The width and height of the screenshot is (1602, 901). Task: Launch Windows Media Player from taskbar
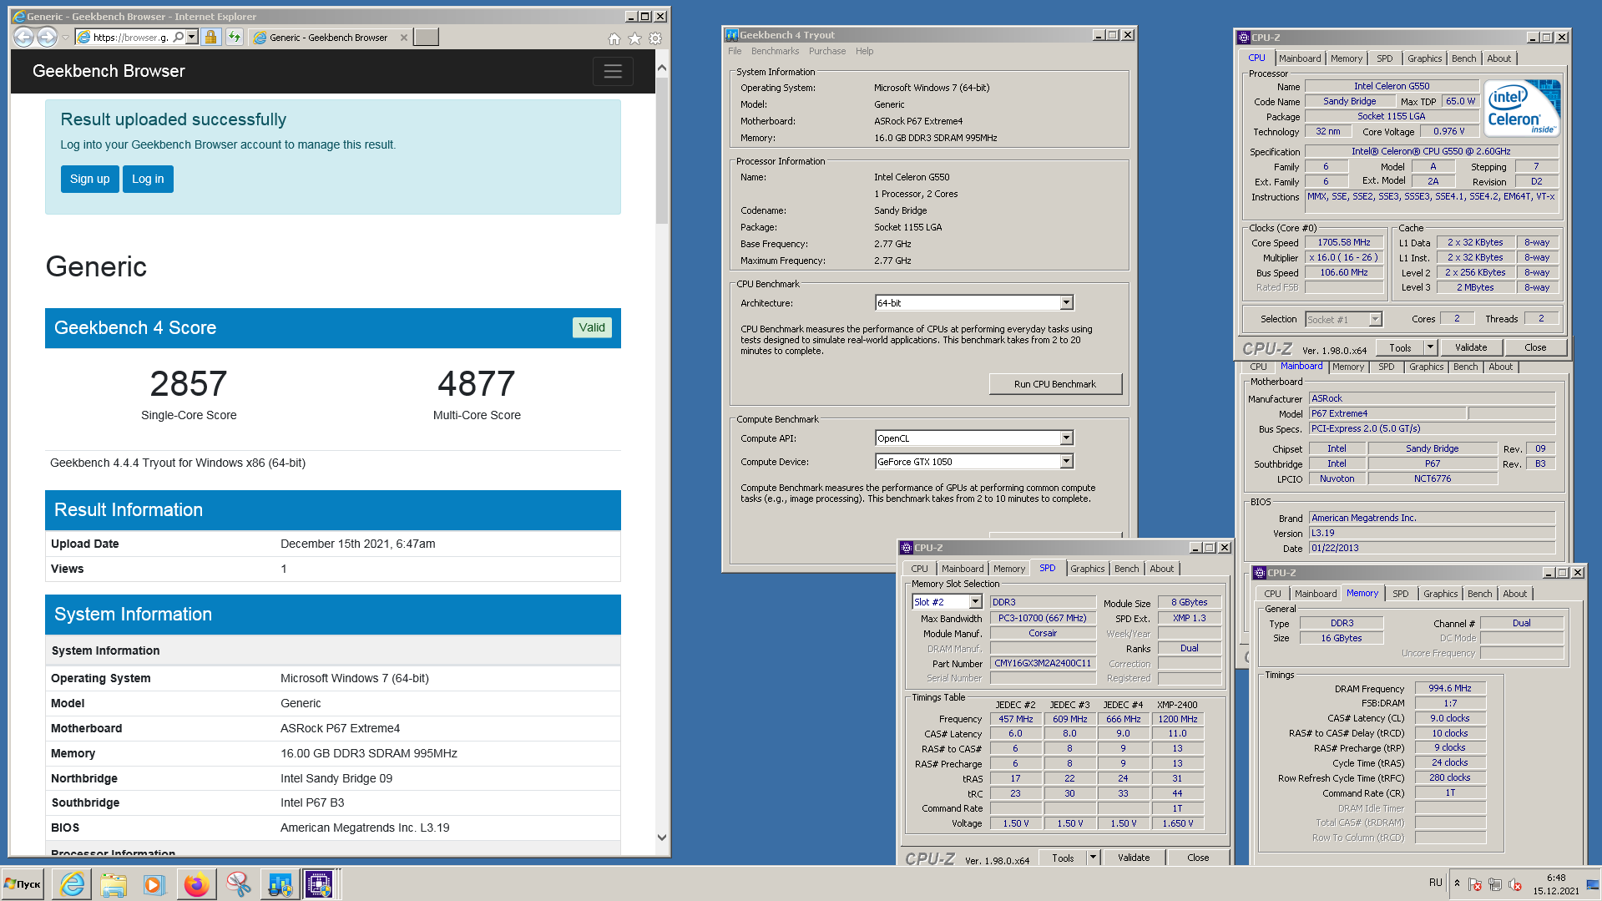click(154, 884)
